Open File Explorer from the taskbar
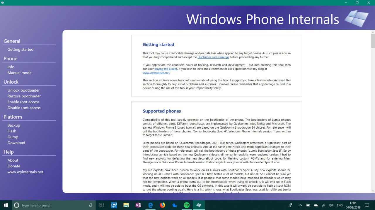Viewport: 375px width, 210px height. [126, 205]
